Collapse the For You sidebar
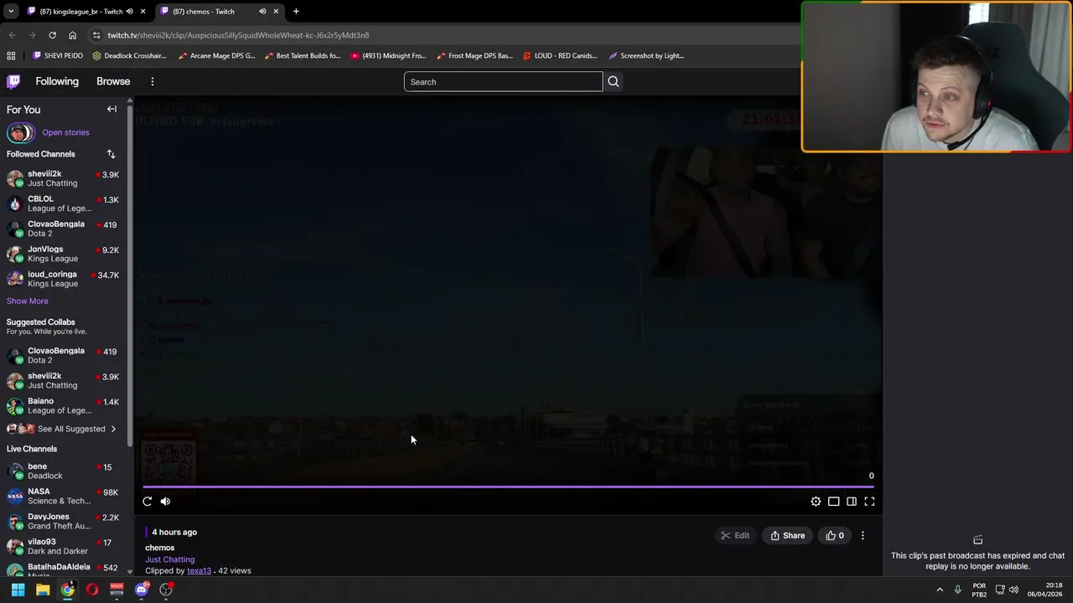Screen dimensions: 1073x603 click(111, 109)
